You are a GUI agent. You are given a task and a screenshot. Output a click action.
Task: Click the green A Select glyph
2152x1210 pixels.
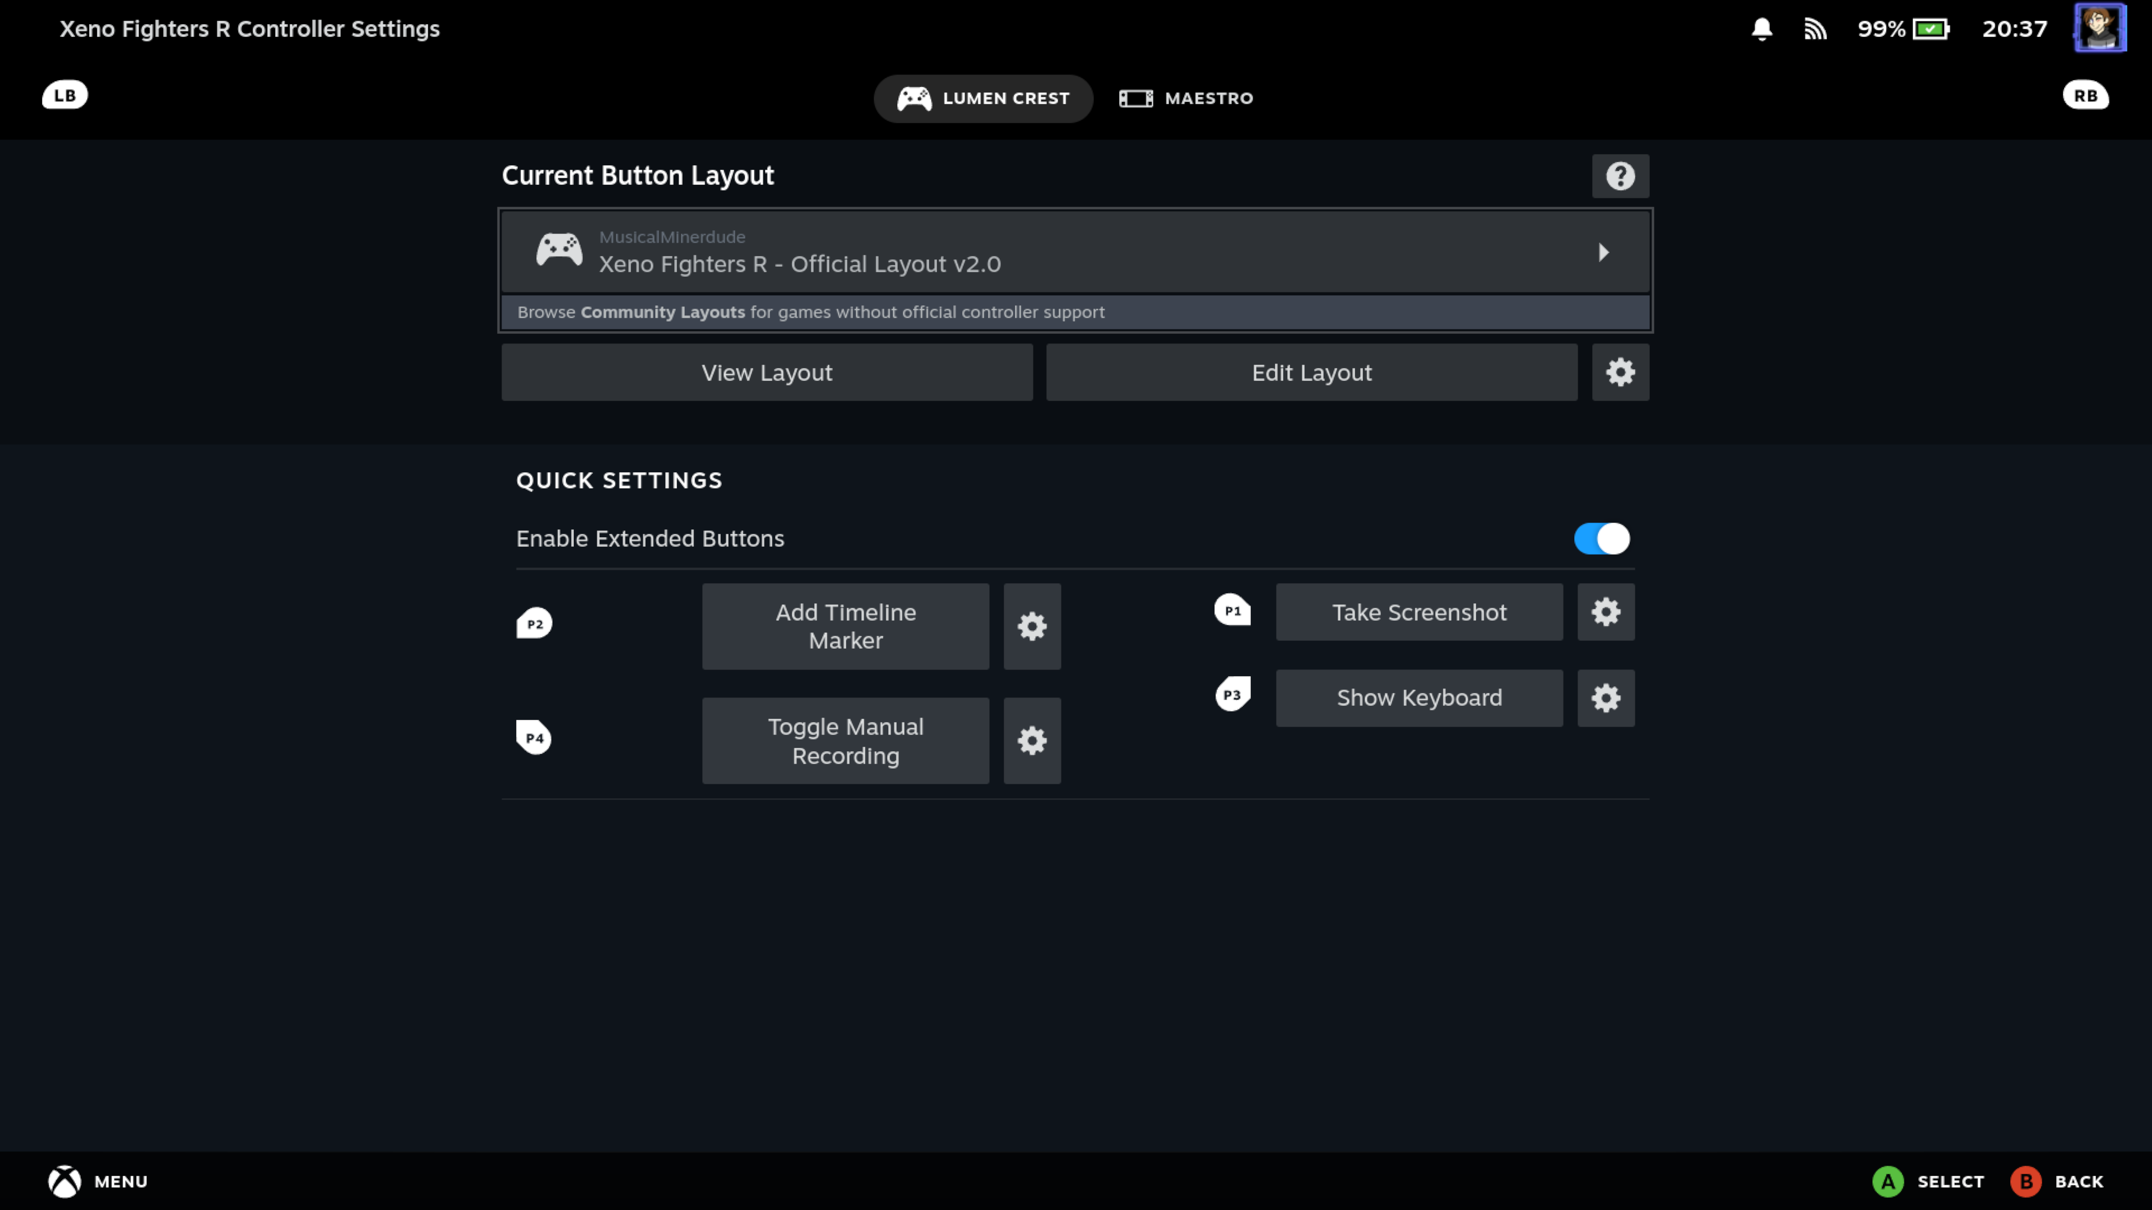tap(1888, 1181)
